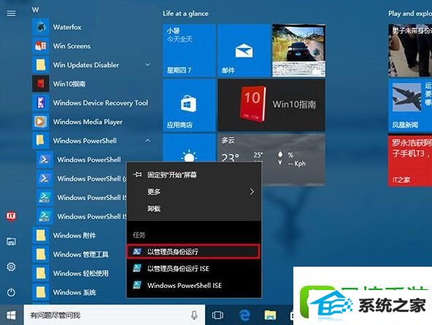Open the 多云 weather tile
The width and height of the screenshot is (432, 325).
[271, 159]
